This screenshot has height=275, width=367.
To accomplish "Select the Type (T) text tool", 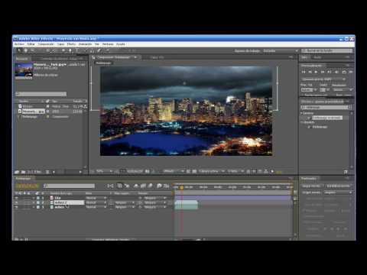I will coord(77,50).
